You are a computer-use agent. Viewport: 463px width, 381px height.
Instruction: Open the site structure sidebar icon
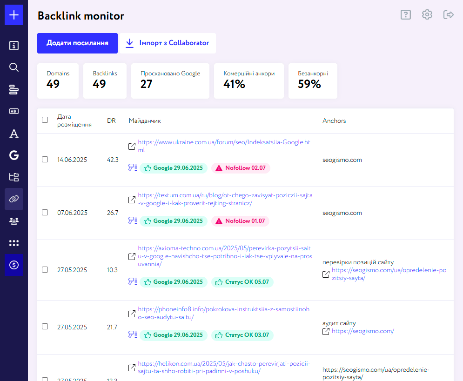(x=14, y=177)
